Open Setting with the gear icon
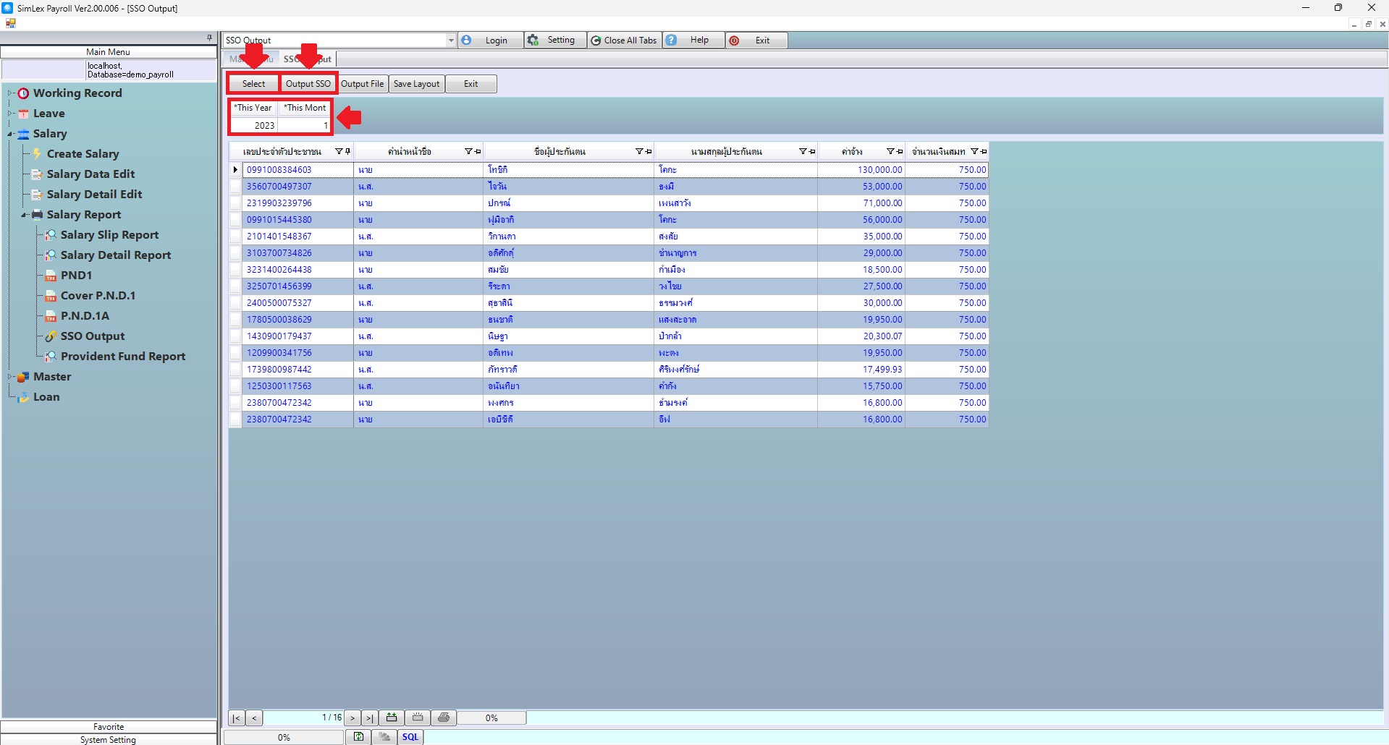 coord(533,41)
